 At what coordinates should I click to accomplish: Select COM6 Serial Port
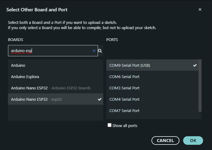(x=124, y=77)
